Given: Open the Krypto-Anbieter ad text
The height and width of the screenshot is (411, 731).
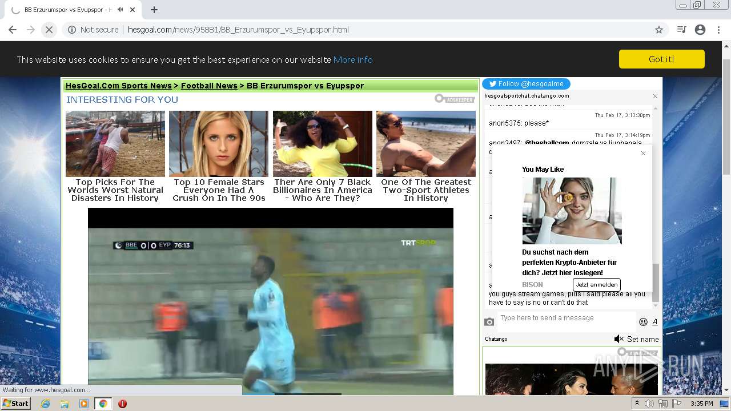Looking at the screenshot, I should tap(569, 263).
